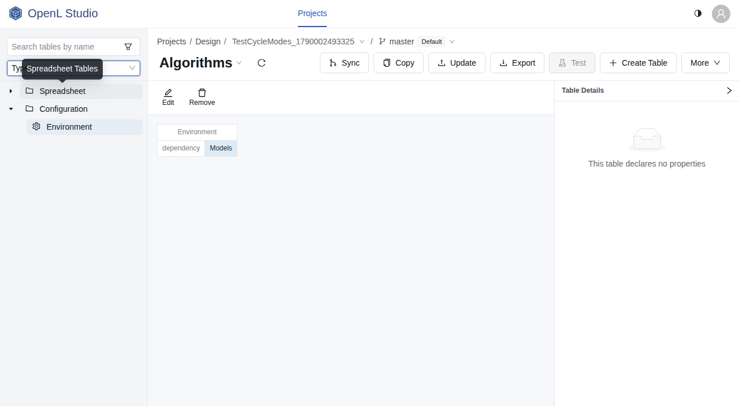Click the Export button

517,63
